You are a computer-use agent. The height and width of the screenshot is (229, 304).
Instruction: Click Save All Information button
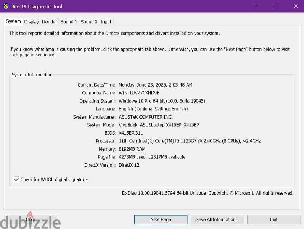(x=217, y=219)
